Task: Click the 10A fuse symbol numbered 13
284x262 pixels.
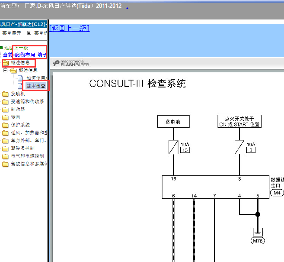Action: pyautogui.click(x=173, y=147)
